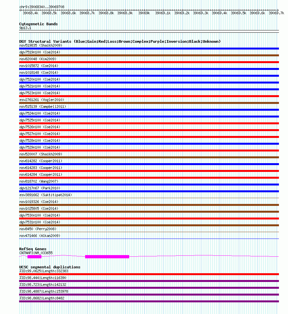Viewport: 288px width, 314px height.
Task: Click the red bar under Length:332383 duplication
Action: pos(149,275)
